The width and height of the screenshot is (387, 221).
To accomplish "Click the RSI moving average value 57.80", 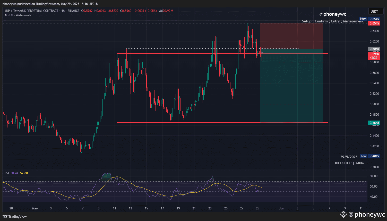I will click(x=24, y=173).
